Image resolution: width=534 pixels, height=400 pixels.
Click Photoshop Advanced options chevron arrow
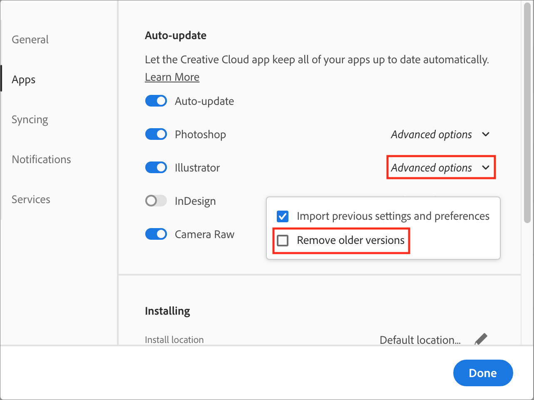(485, 134)
